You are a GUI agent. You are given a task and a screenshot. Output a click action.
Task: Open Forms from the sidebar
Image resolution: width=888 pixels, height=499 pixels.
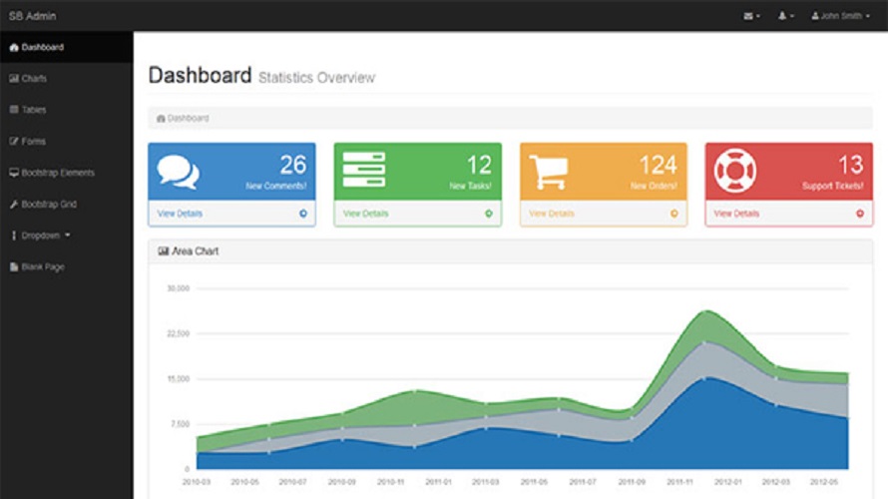click(x=66, y=141)
